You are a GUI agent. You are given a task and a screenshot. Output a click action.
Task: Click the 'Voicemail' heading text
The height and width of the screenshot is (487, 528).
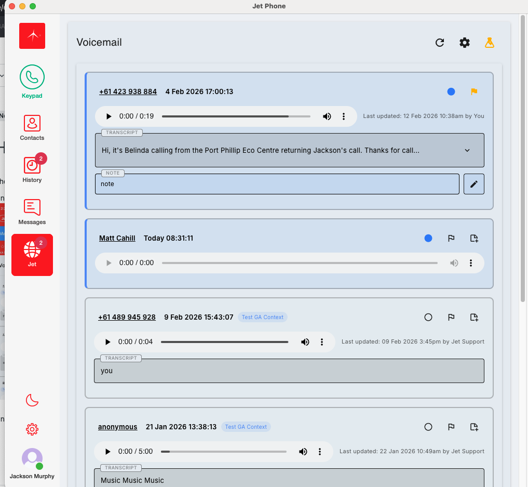(x=99, y=43)
